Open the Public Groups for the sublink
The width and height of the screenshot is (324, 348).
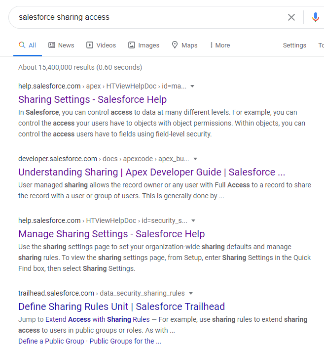[x=125, y=341]
